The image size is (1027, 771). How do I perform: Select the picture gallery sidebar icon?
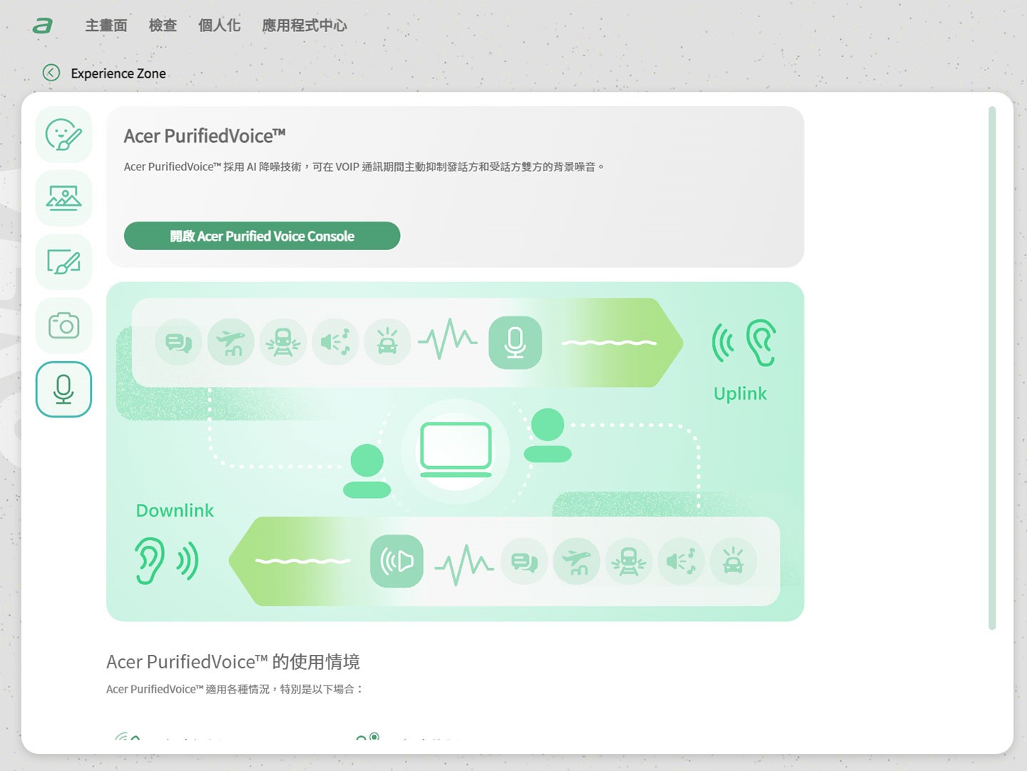pos(63,198)
